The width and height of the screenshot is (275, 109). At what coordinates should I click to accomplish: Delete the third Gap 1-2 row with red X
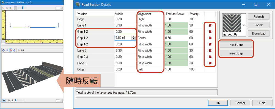coord(210,44)
